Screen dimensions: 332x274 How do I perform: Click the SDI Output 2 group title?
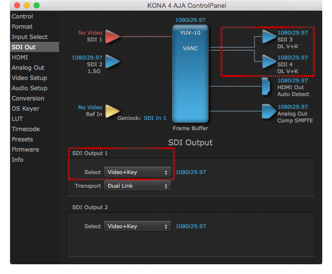click(90, 207)
